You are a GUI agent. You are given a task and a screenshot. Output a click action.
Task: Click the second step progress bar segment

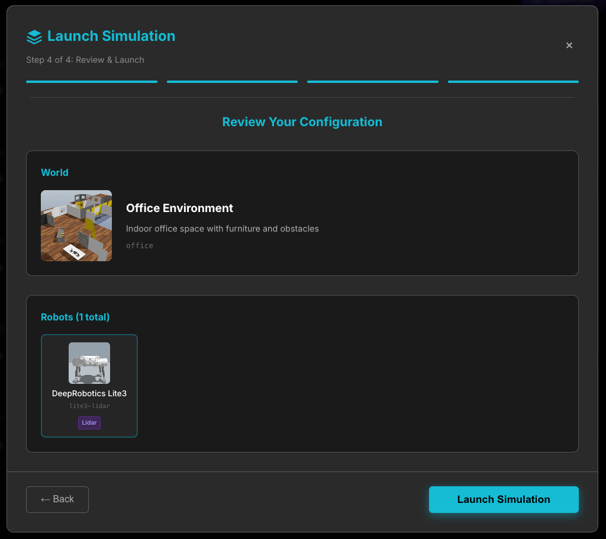click(232, 82)
